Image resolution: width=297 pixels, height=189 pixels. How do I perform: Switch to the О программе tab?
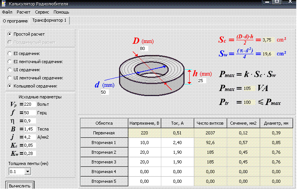click(15, 21)
